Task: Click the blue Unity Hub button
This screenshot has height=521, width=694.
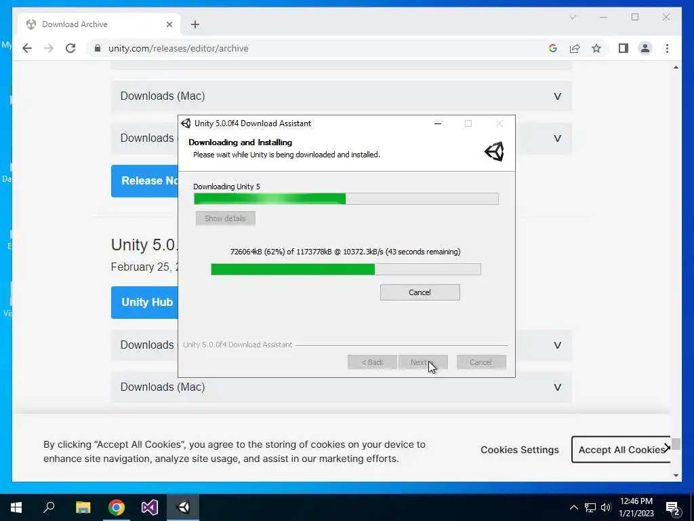Action: tap(144, 302)
